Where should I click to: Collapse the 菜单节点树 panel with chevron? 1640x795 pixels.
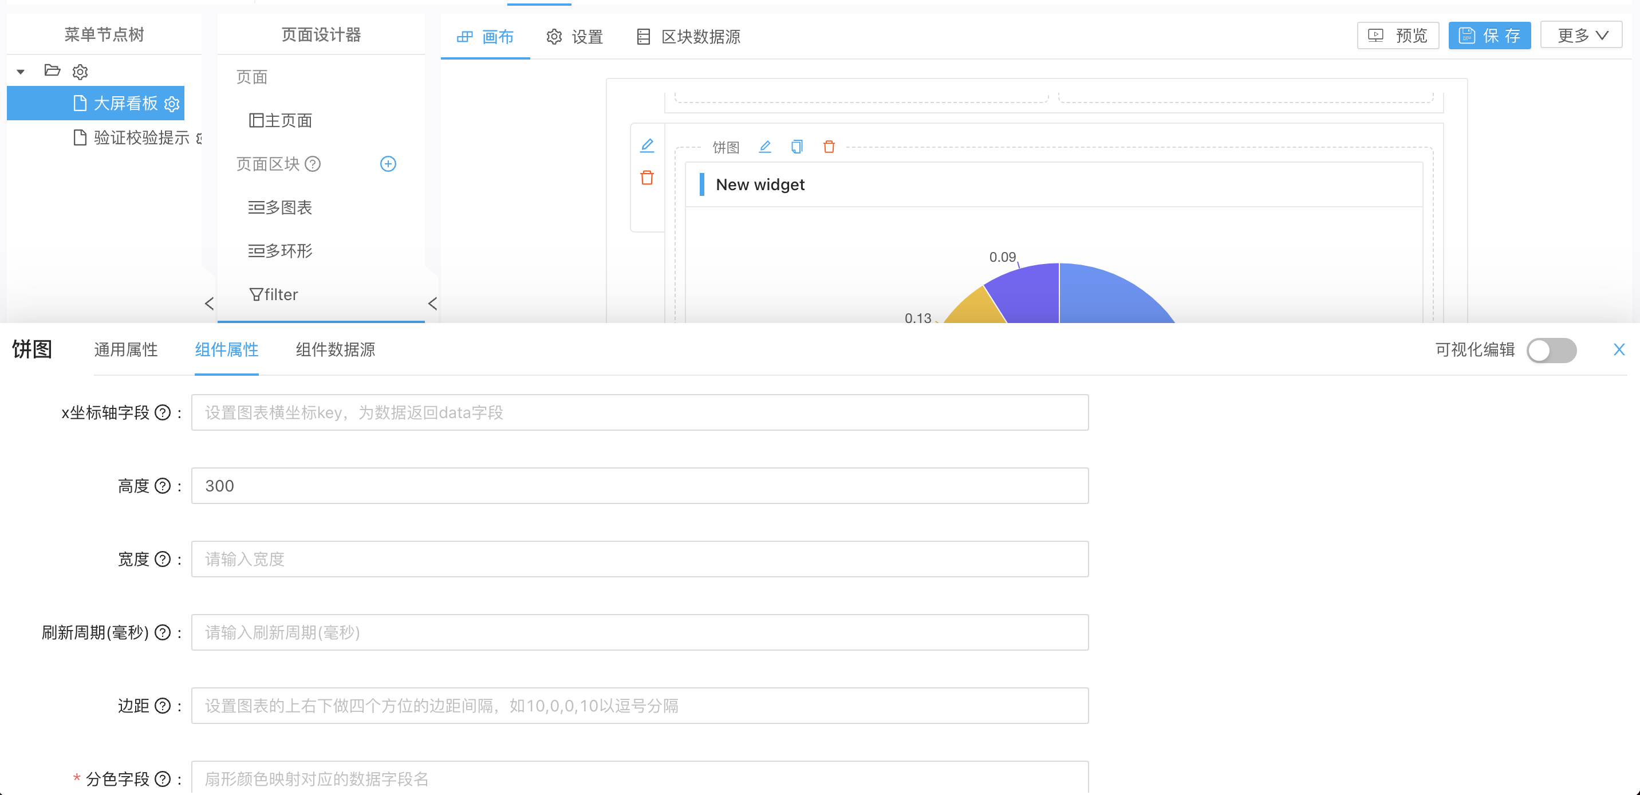tap(209, 303)
